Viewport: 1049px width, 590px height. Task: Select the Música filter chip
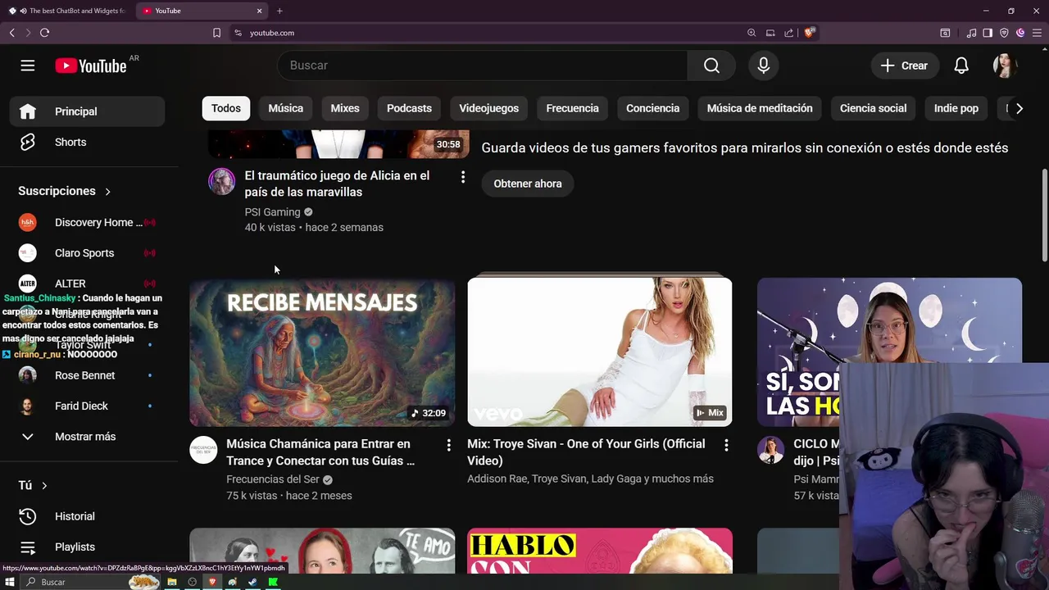pyautogui.click(x=286, y=108)
